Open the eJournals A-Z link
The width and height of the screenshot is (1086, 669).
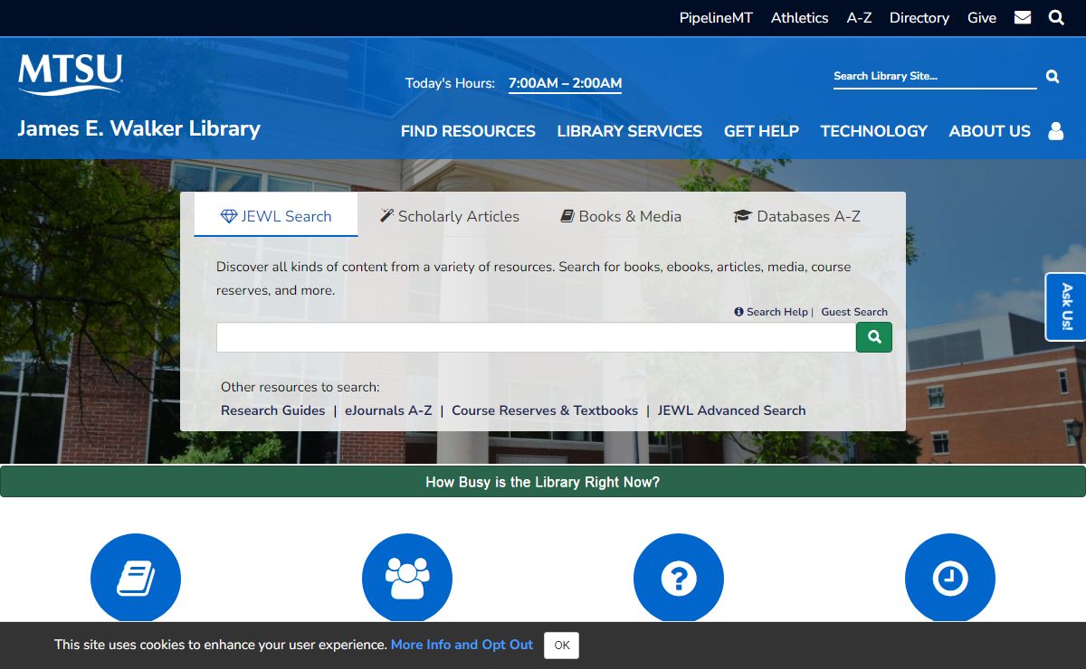tap(388, 410)
